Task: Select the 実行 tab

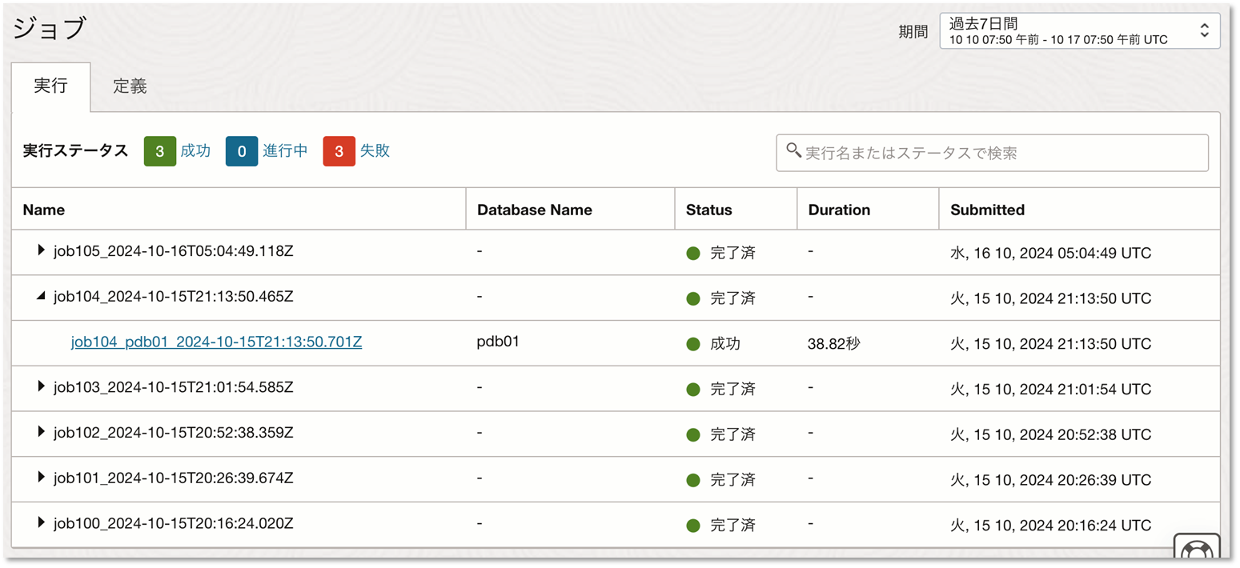Action: click(x=50, y=86)
